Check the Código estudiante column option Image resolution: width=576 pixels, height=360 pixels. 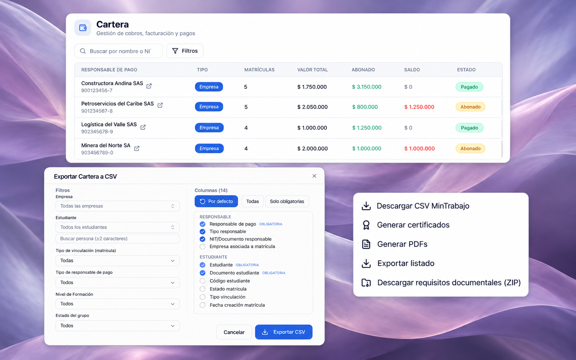point(203,281)
